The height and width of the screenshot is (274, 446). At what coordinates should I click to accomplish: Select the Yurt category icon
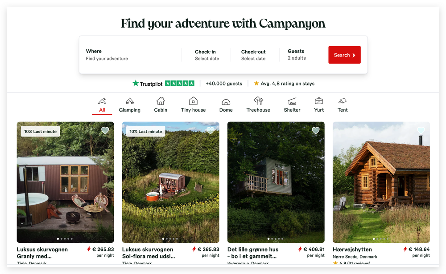tap(319, 101)
